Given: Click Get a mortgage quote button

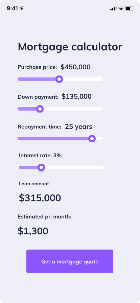Looking at the screenshot, I should pos(70,261).
